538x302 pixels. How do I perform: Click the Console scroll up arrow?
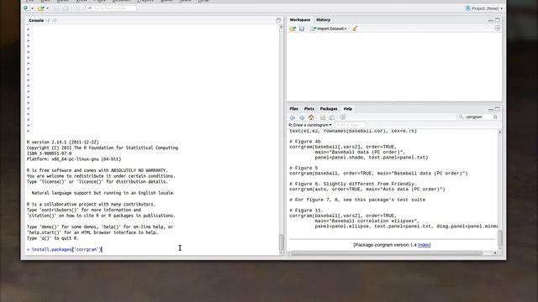pyautogui.click(x=282, y=27)
